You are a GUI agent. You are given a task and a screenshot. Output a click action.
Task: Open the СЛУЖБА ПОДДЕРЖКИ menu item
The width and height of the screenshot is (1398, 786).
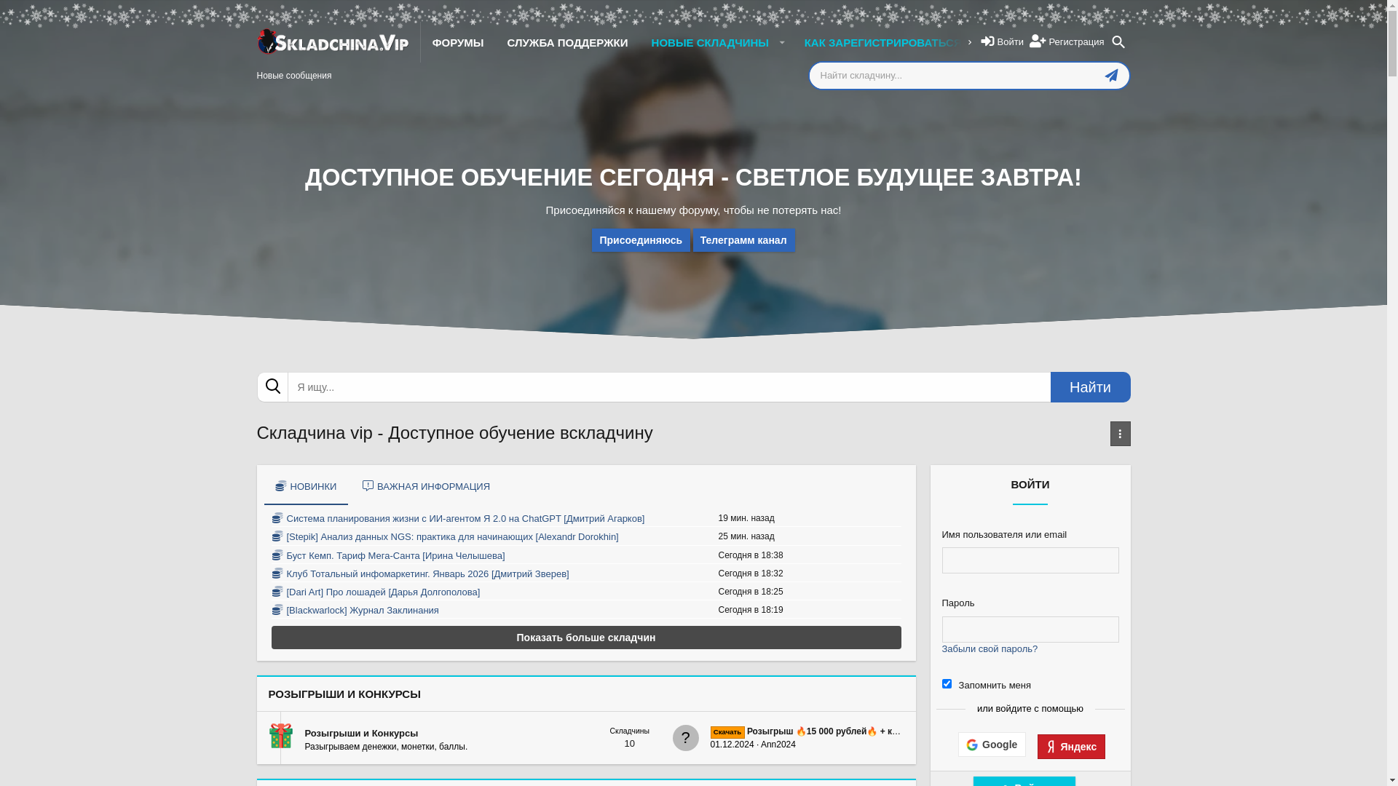pos(567,43)
